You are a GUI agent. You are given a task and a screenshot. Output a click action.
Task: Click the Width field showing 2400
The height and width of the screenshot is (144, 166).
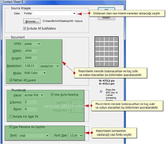tap(31, 51)
